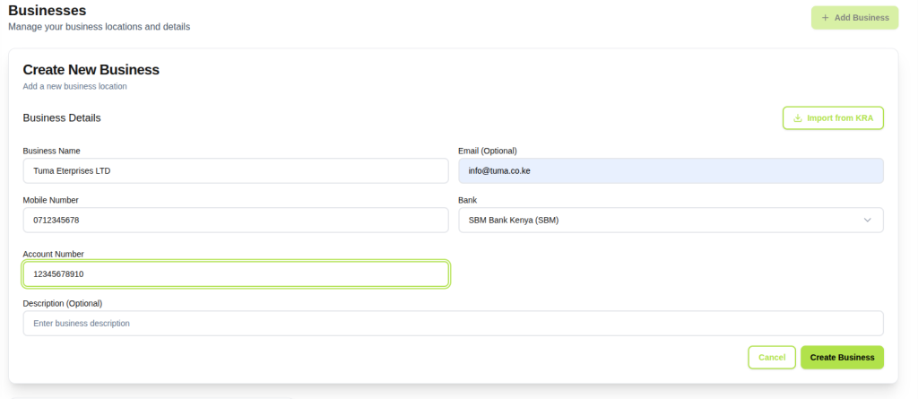Click the plus icon in Add Business
Screen dimensions: 918x399
pos(825,18)
